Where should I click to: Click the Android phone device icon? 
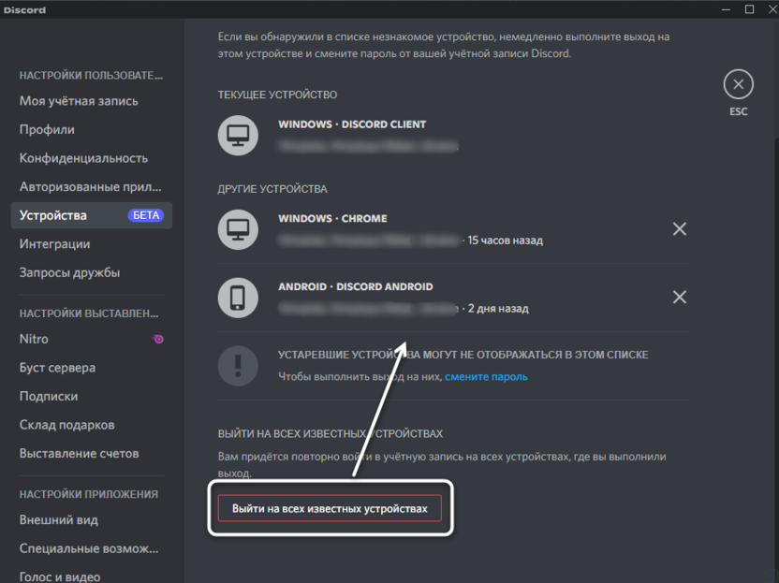[238, 298]
